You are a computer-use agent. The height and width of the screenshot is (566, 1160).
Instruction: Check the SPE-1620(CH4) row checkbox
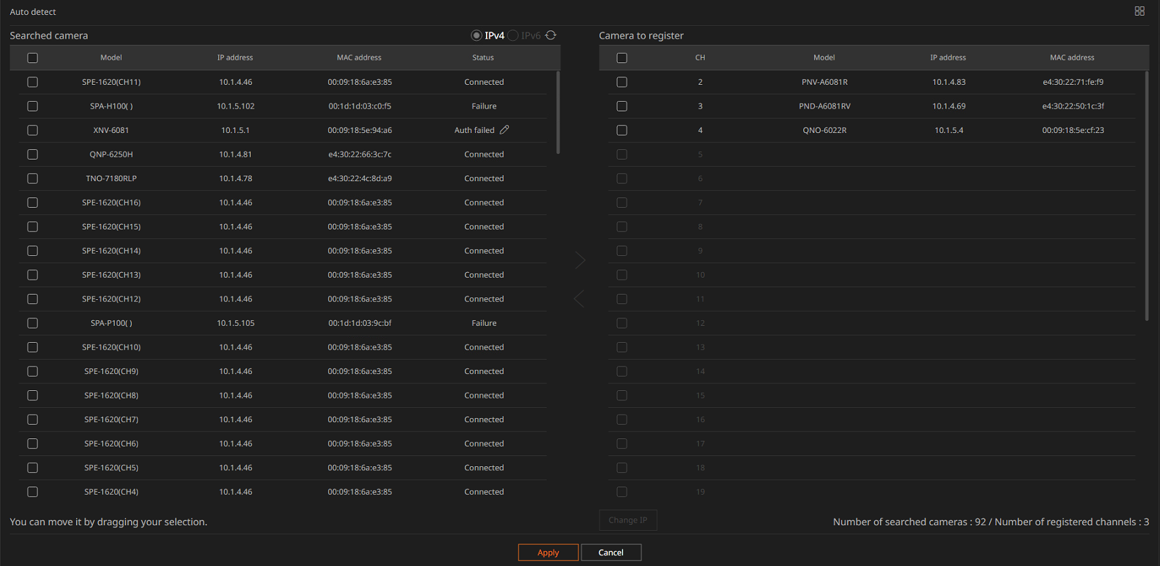coord(33,491)
